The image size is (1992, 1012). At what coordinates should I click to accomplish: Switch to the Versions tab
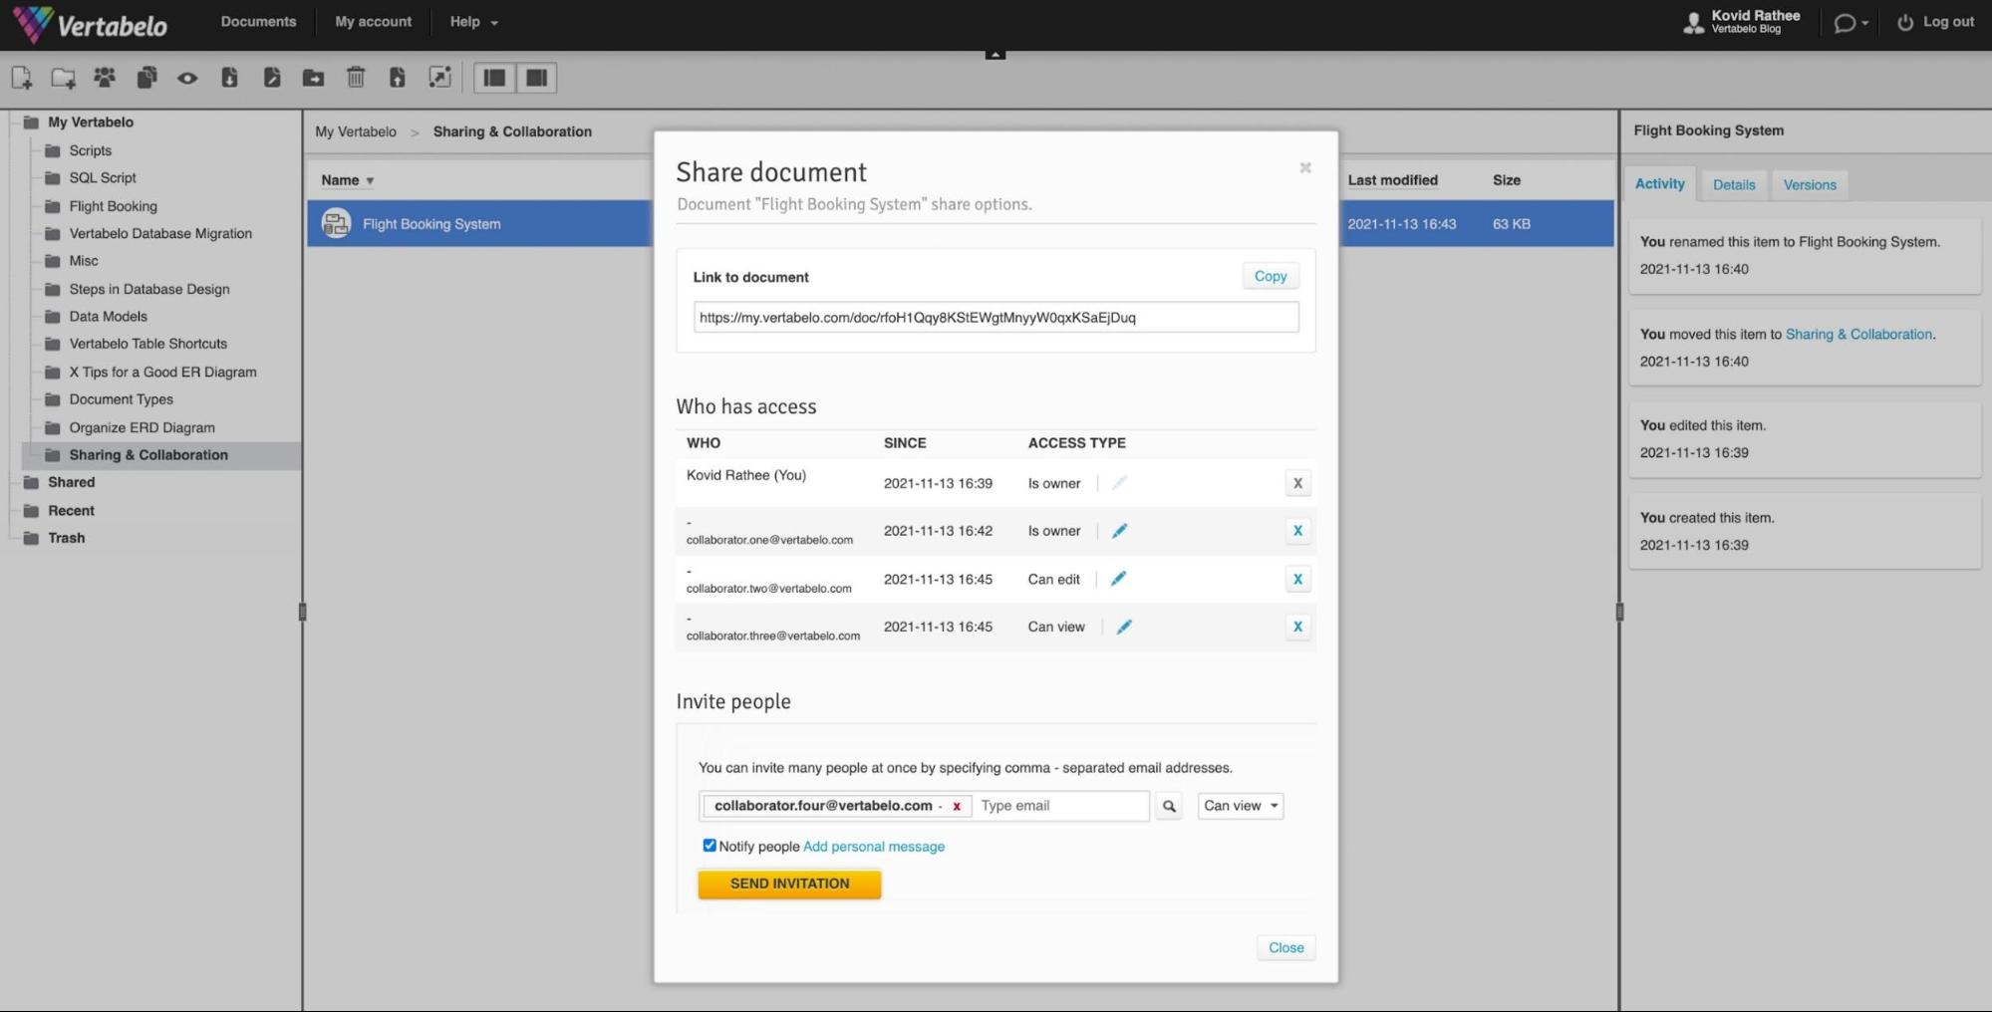click(x=1810, y=185)
